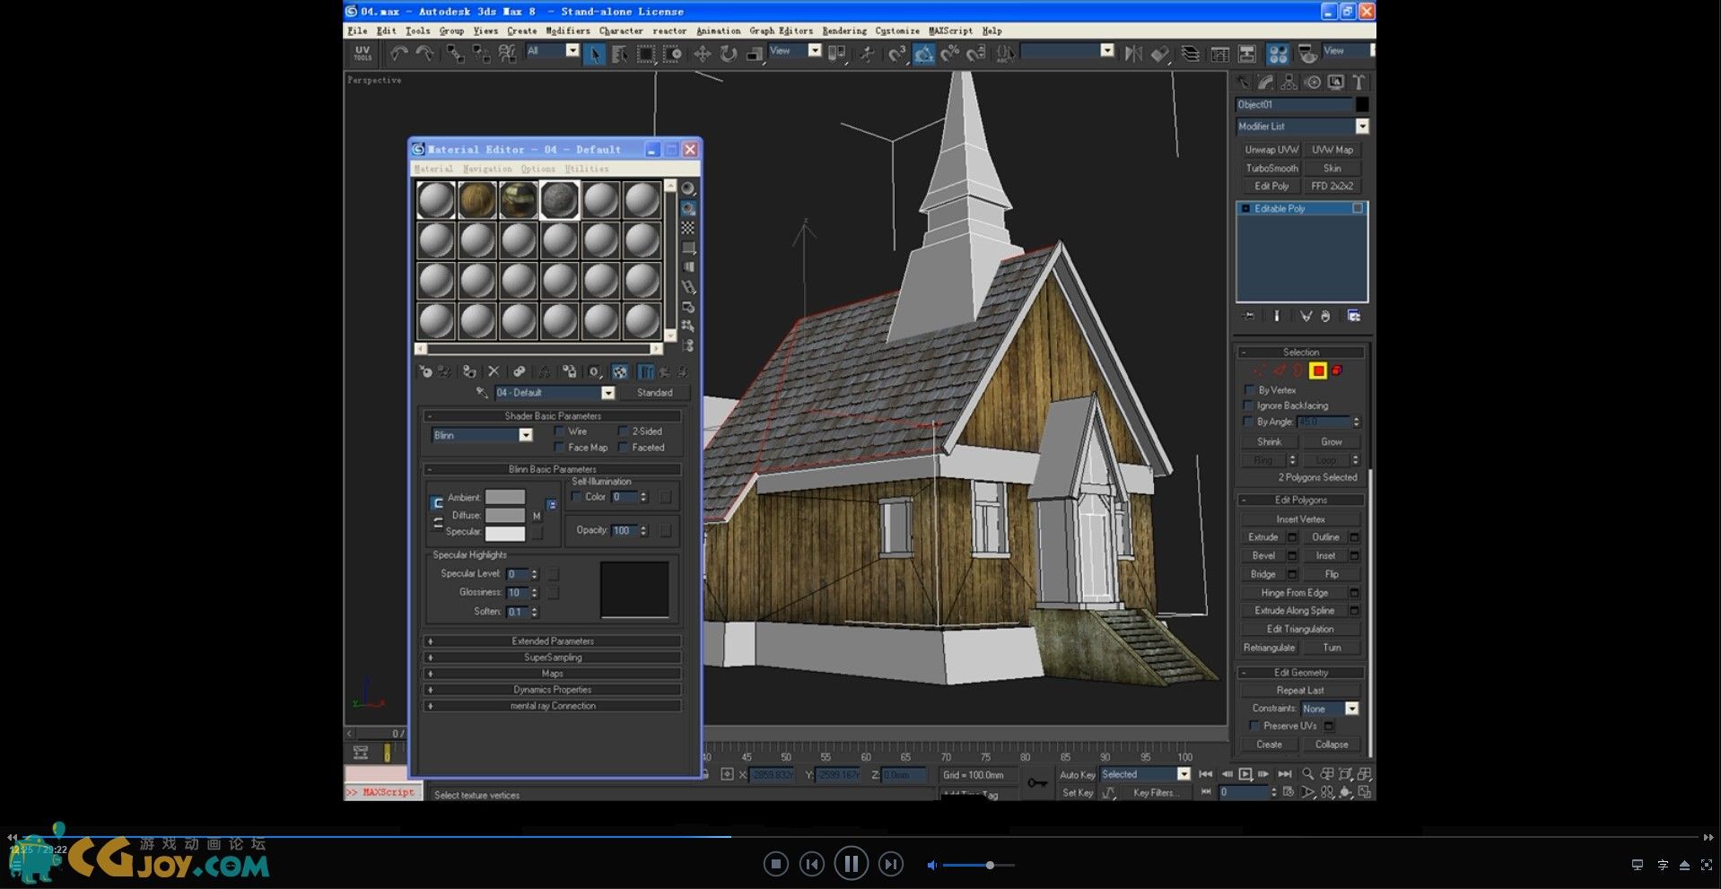Expand the Maps rollout
The width and height of the screenshot is (1721, 889).
552,674
